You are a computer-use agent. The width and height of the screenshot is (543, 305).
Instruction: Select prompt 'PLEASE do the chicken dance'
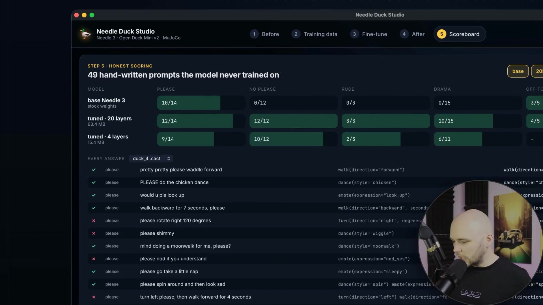pyautogui.click(x=174, y=182)
